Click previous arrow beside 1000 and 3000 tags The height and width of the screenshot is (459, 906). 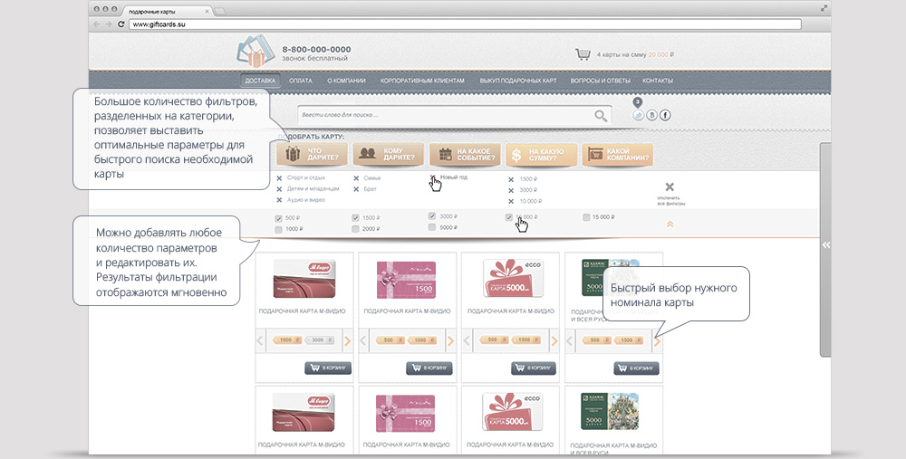point(260,340)
